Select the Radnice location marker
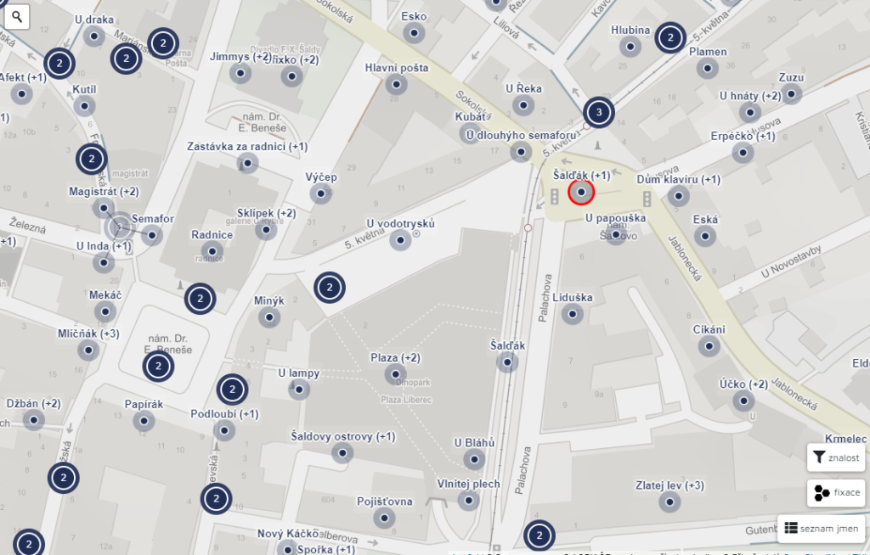Image resolution: width=870 pixels, height=555 pixels. click(x=212, y=251)
